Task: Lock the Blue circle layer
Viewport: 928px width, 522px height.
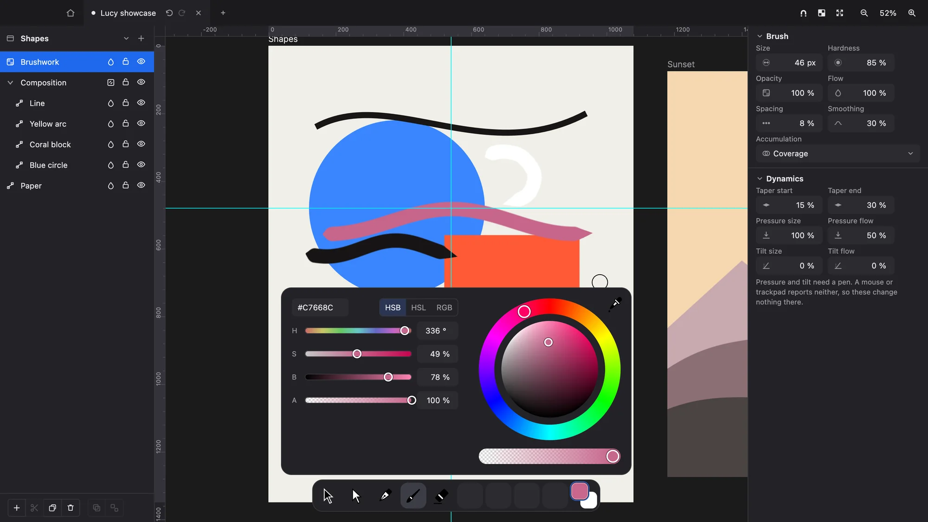Action: [125, 165]
